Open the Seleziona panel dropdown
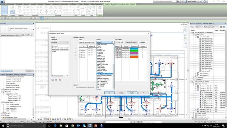 (x=5, y=15)
